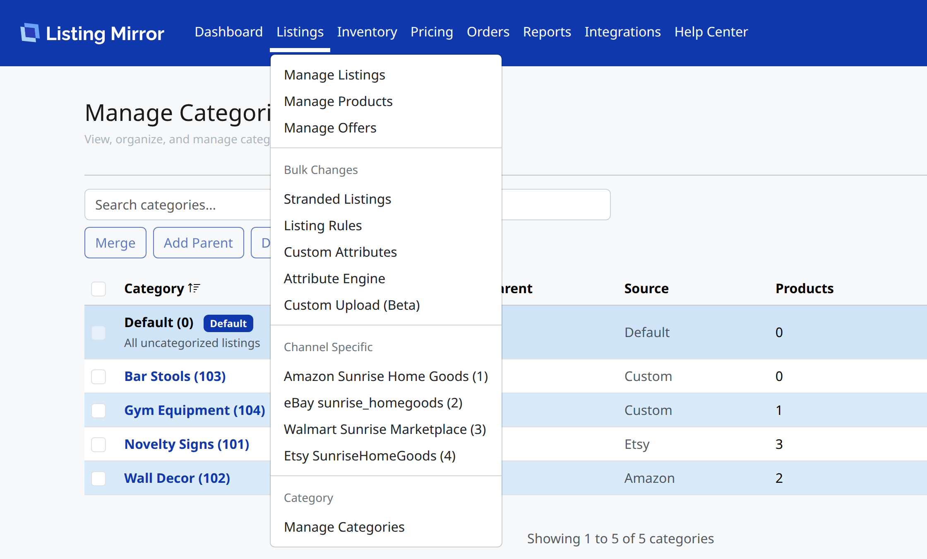Click the Default badge on Default row
This screenshot has height=559, width=927.
[228, 323]
